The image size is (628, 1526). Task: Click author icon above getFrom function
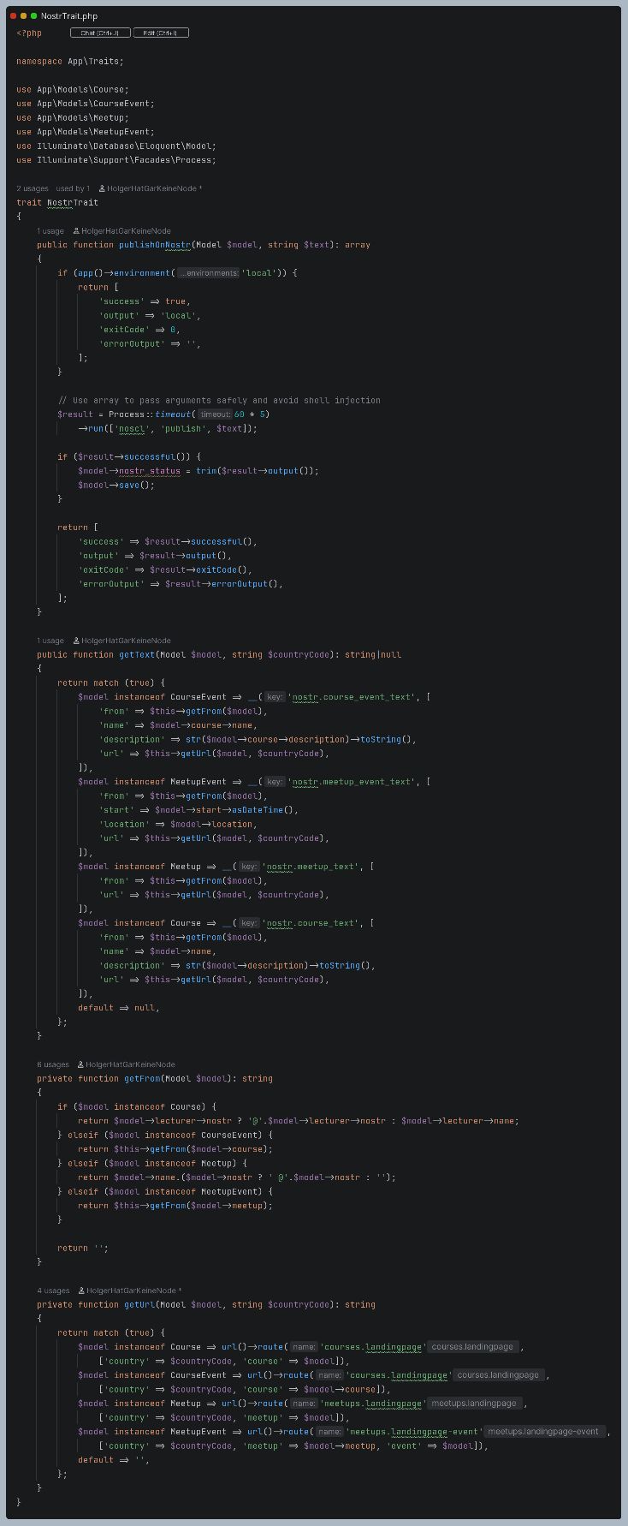pyautogui.click(x=80, y=1064)
